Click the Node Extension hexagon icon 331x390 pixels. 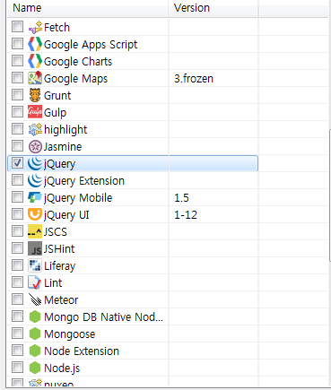pos(35,351)
